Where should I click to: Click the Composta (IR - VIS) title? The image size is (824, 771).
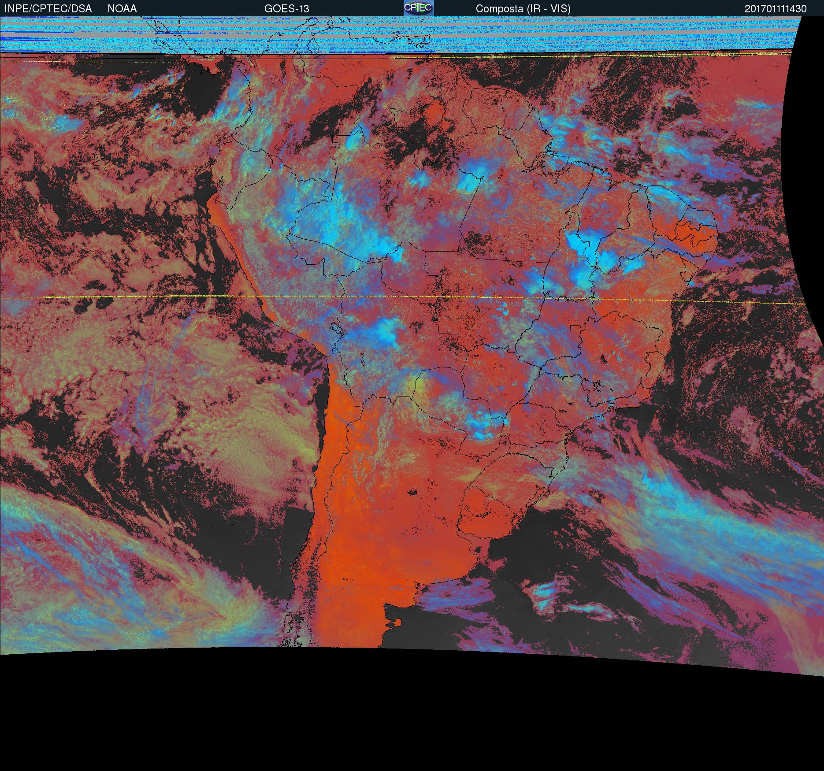pos(523,9)
